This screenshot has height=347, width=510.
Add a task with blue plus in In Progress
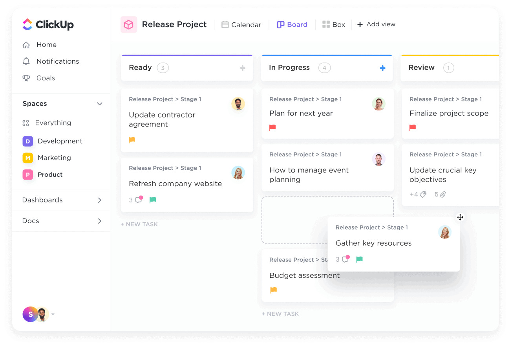coord(382,68)
